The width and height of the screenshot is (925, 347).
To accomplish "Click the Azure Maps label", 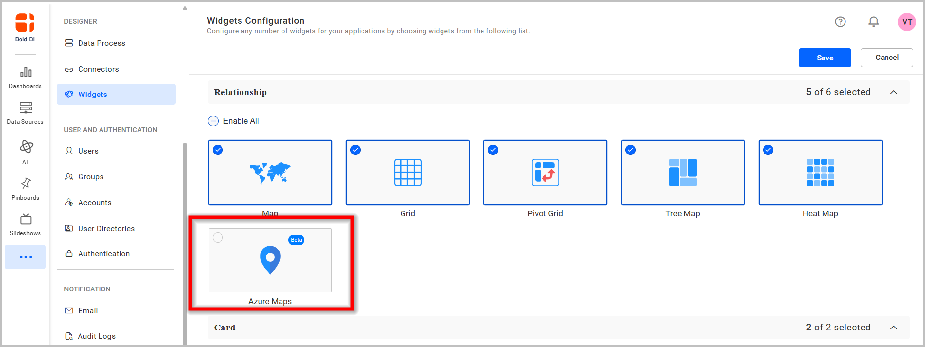I will pos(270,301).
